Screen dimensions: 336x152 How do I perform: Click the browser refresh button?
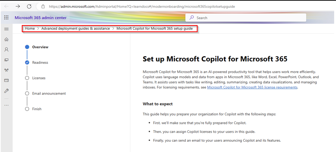29,6
